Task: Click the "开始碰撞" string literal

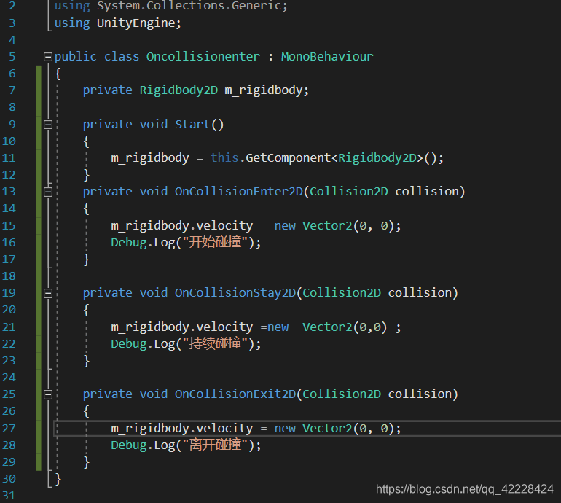Action: 216,242
